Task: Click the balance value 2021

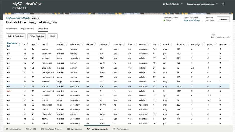Action: 102,96
